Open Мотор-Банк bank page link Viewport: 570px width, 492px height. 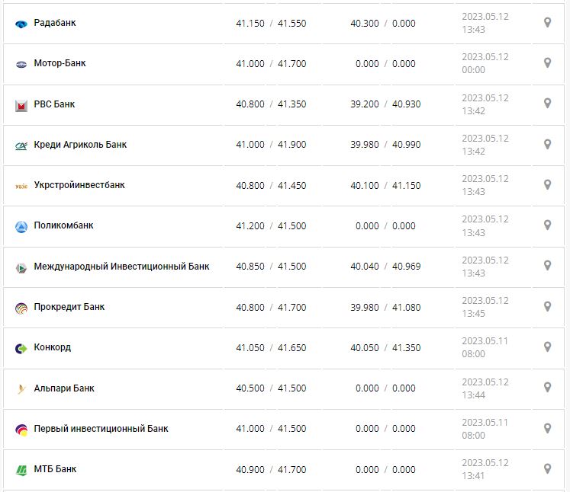point(60,63)
